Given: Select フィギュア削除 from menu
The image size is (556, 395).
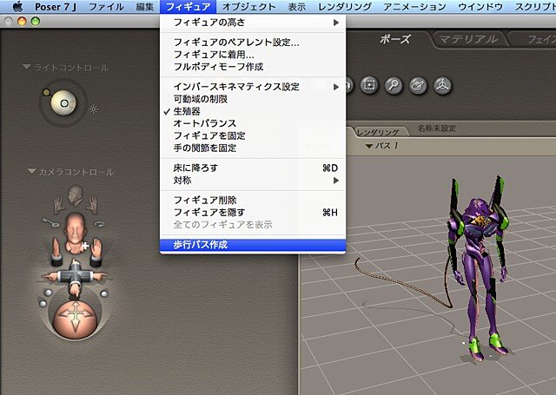Looking at the screenshot, I should pos(253,201).
